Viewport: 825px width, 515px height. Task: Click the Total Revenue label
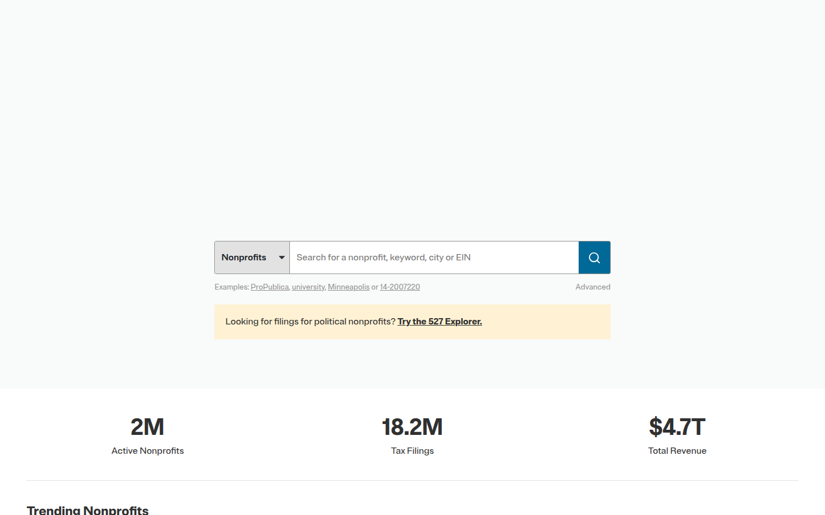click(x=677, y=451)
